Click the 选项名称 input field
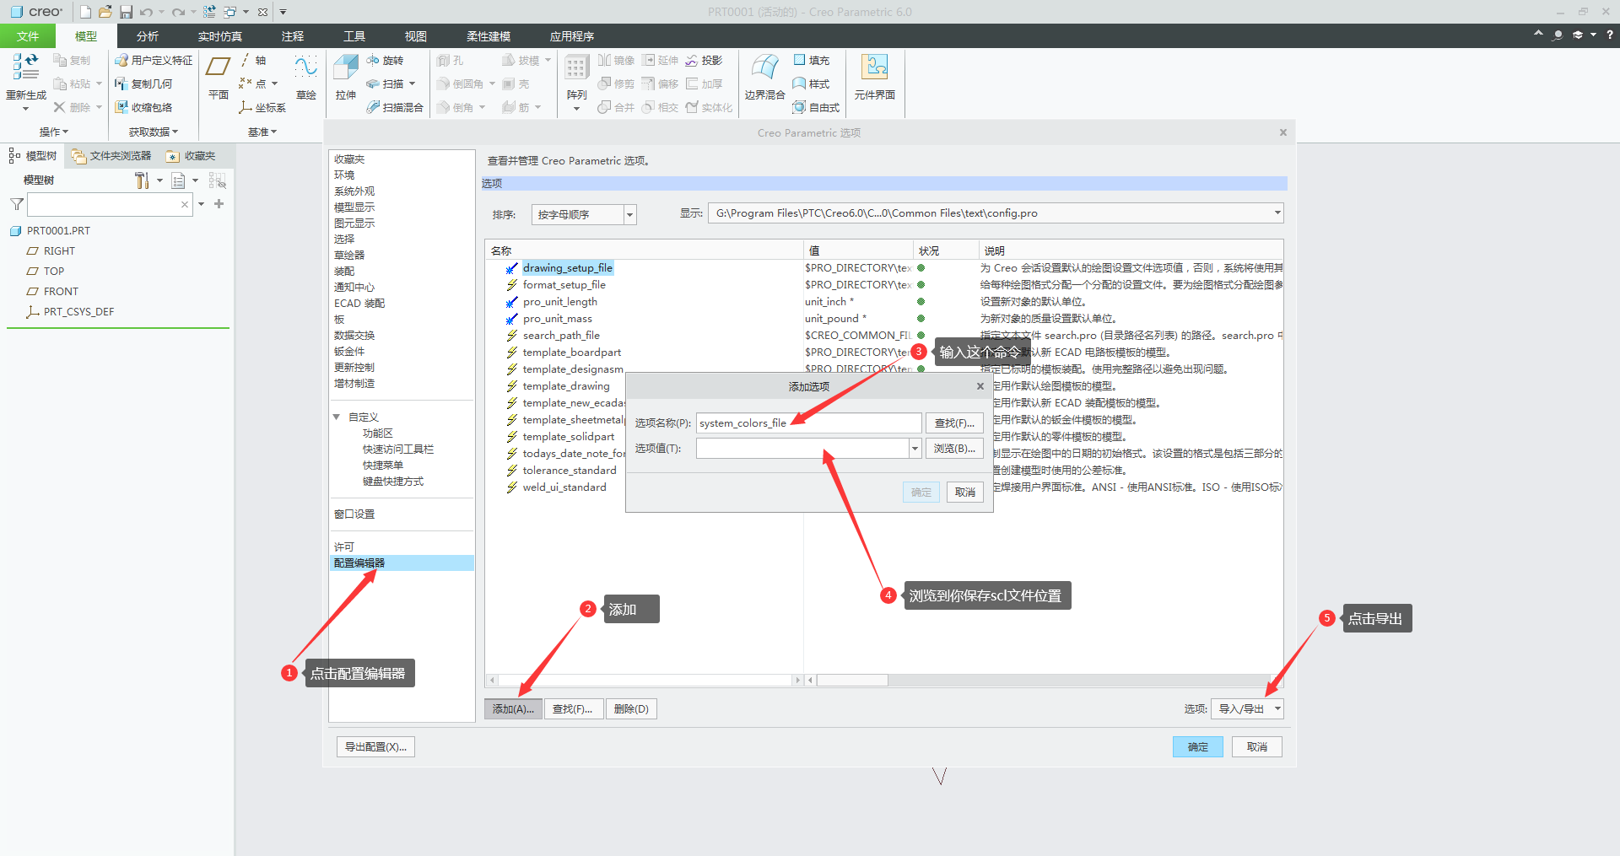 pyautogui.click(x=809, y=423)
